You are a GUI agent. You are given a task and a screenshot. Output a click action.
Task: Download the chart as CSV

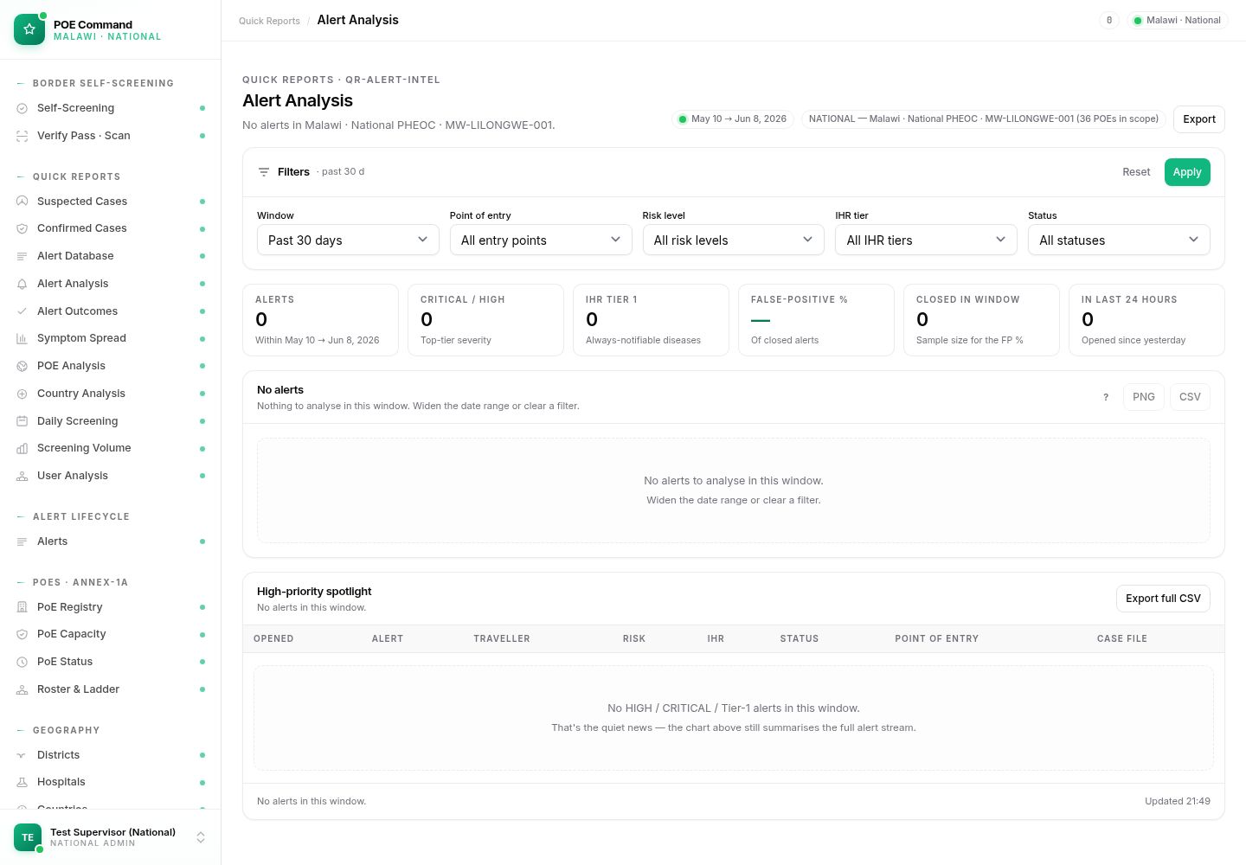[1190, 397]
